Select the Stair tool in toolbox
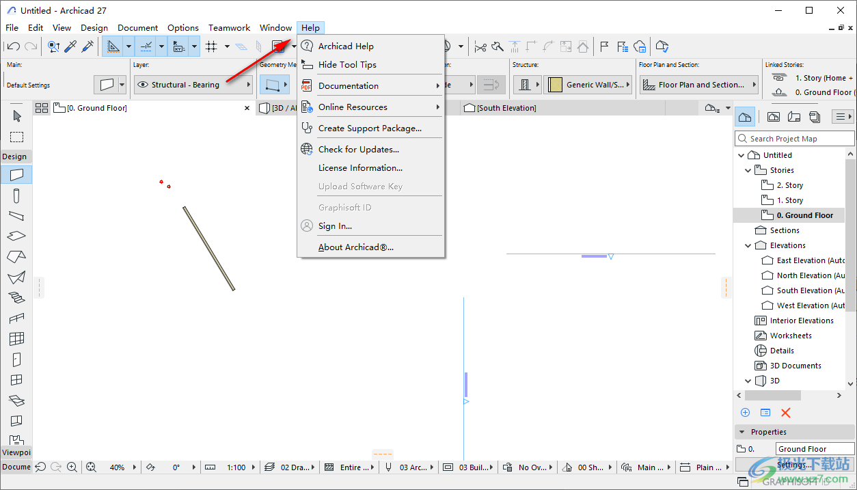 click(x=16, y=298)
